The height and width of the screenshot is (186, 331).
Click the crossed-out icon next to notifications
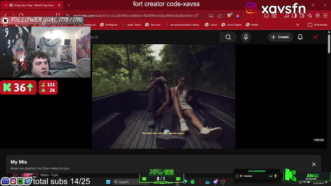tap(315, 37)
